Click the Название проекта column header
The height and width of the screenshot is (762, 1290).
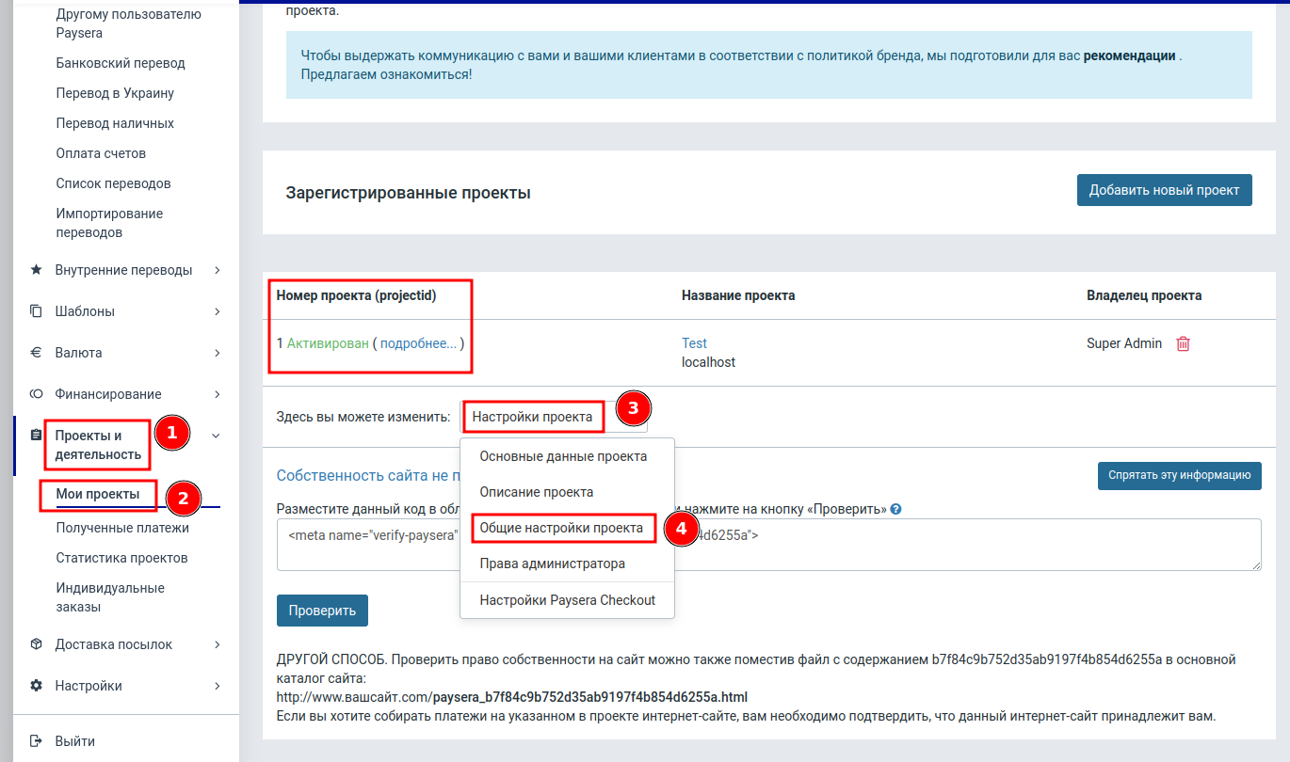click(x=738, y=295)
